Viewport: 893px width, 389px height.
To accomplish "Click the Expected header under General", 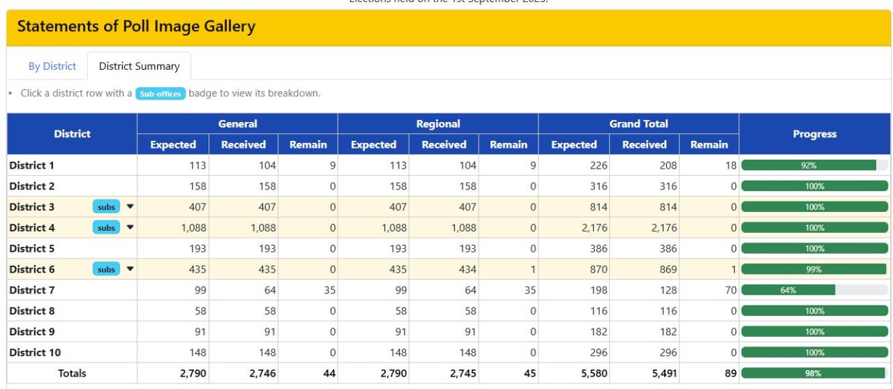I will coord(173,144).
